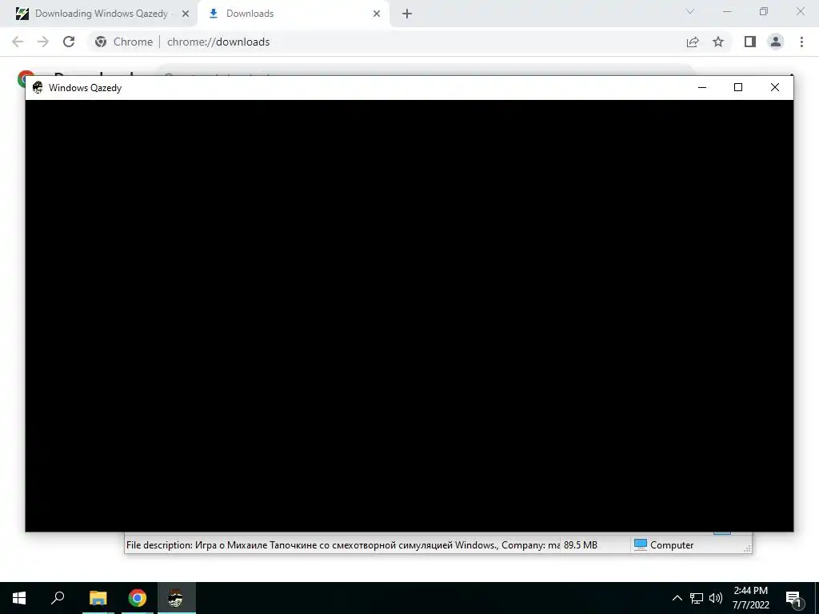Click the Windows Qazedy title bar icon
Screen dimensions: 819x614
[x=38, y=87]
